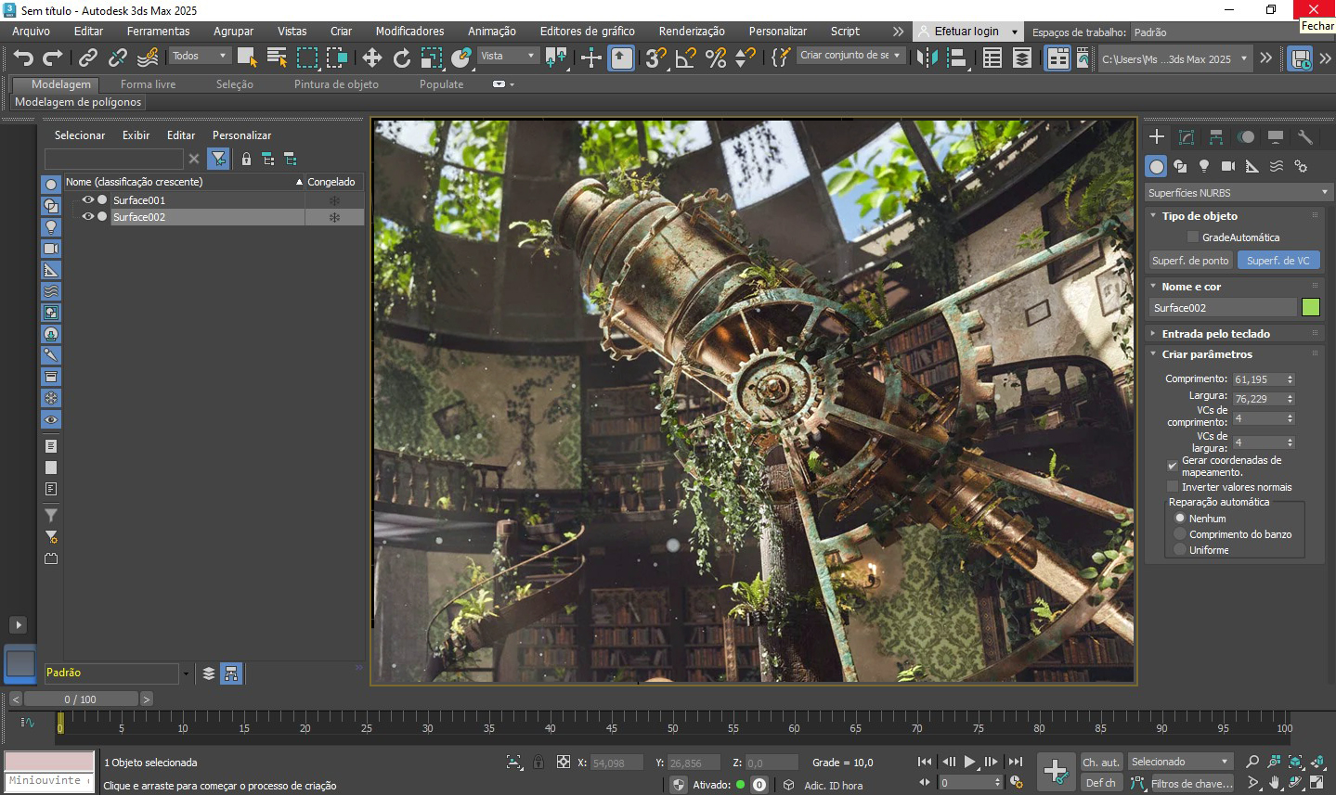1336x795 pixels.
Task: Activate the Select and Rotate tool
Action: point(401,58)
